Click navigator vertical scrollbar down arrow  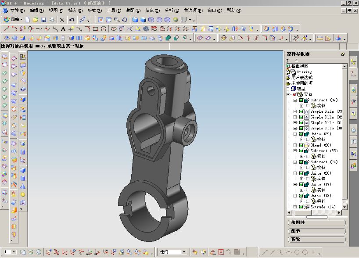pyautogui.click(x=345, y=207)
